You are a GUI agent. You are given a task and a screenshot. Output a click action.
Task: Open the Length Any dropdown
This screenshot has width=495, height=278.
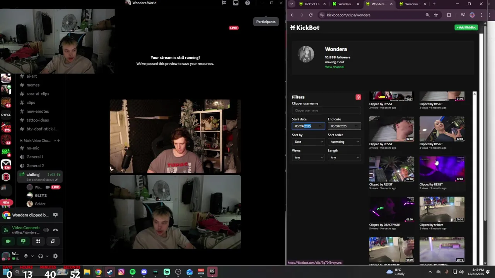point(344,158)
